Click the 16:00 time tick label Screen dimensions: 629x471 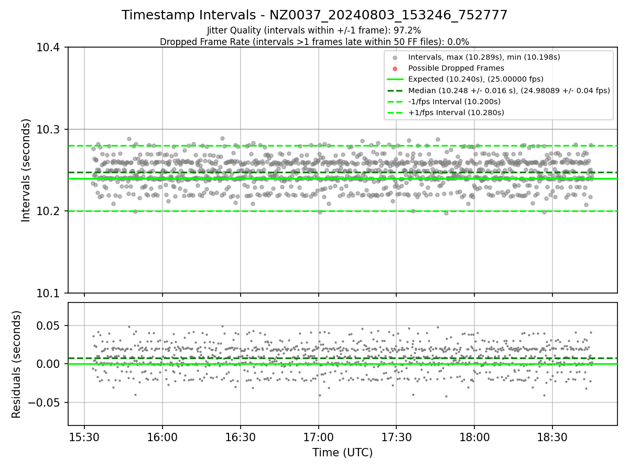click(x=162, y=436)
